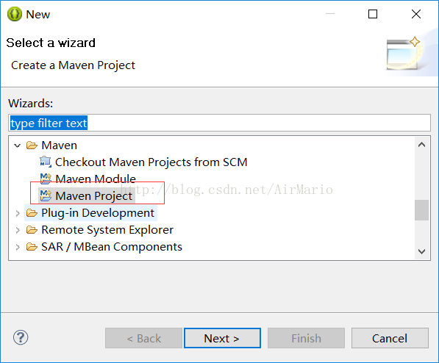Click the Next > button
Viewport: 439px width, 363px height.
tap(222, 338)
